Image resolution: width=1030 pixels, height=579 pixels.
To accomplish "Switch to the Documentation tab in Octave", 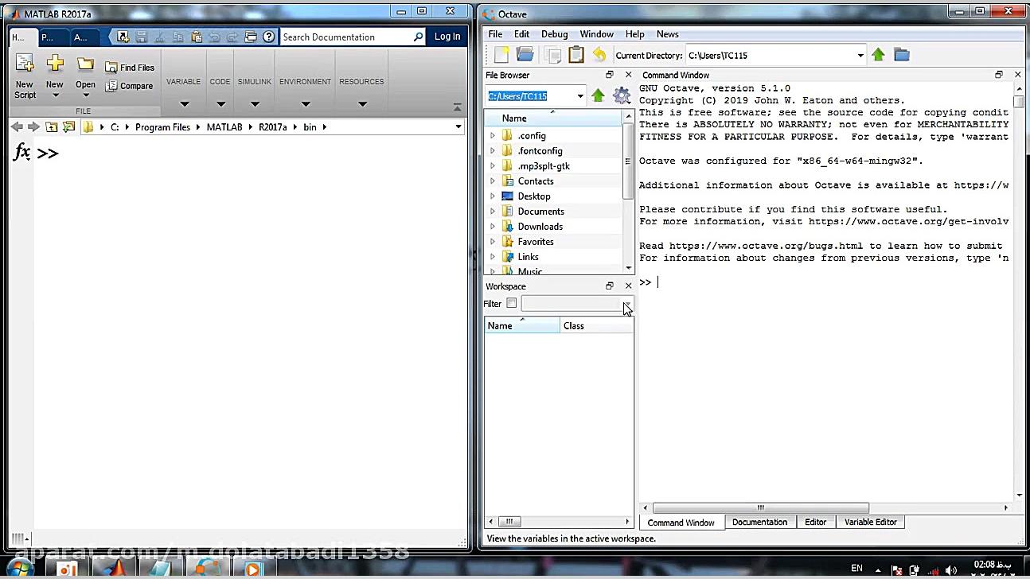I will [x=759, y=523].
